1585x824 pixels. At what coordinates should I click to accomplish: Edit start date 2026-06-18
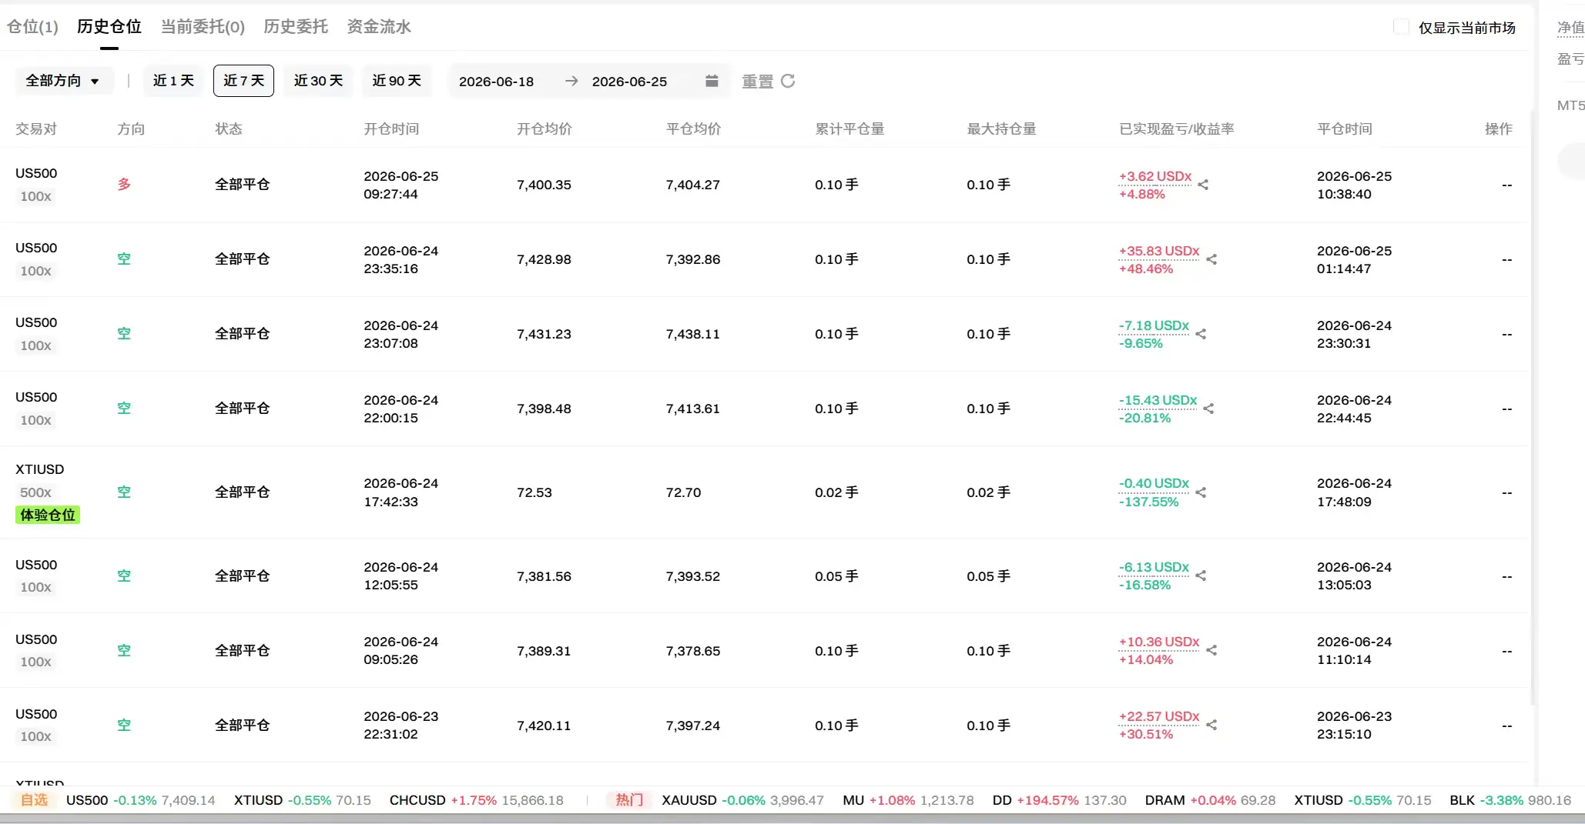(496, 82)
